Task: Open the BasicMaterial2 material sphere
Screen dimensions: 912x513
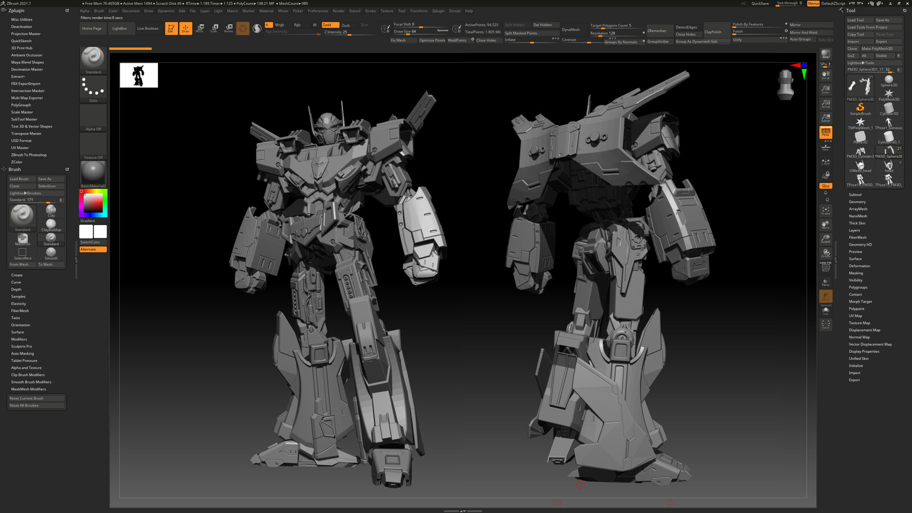Action: point(93,174)
